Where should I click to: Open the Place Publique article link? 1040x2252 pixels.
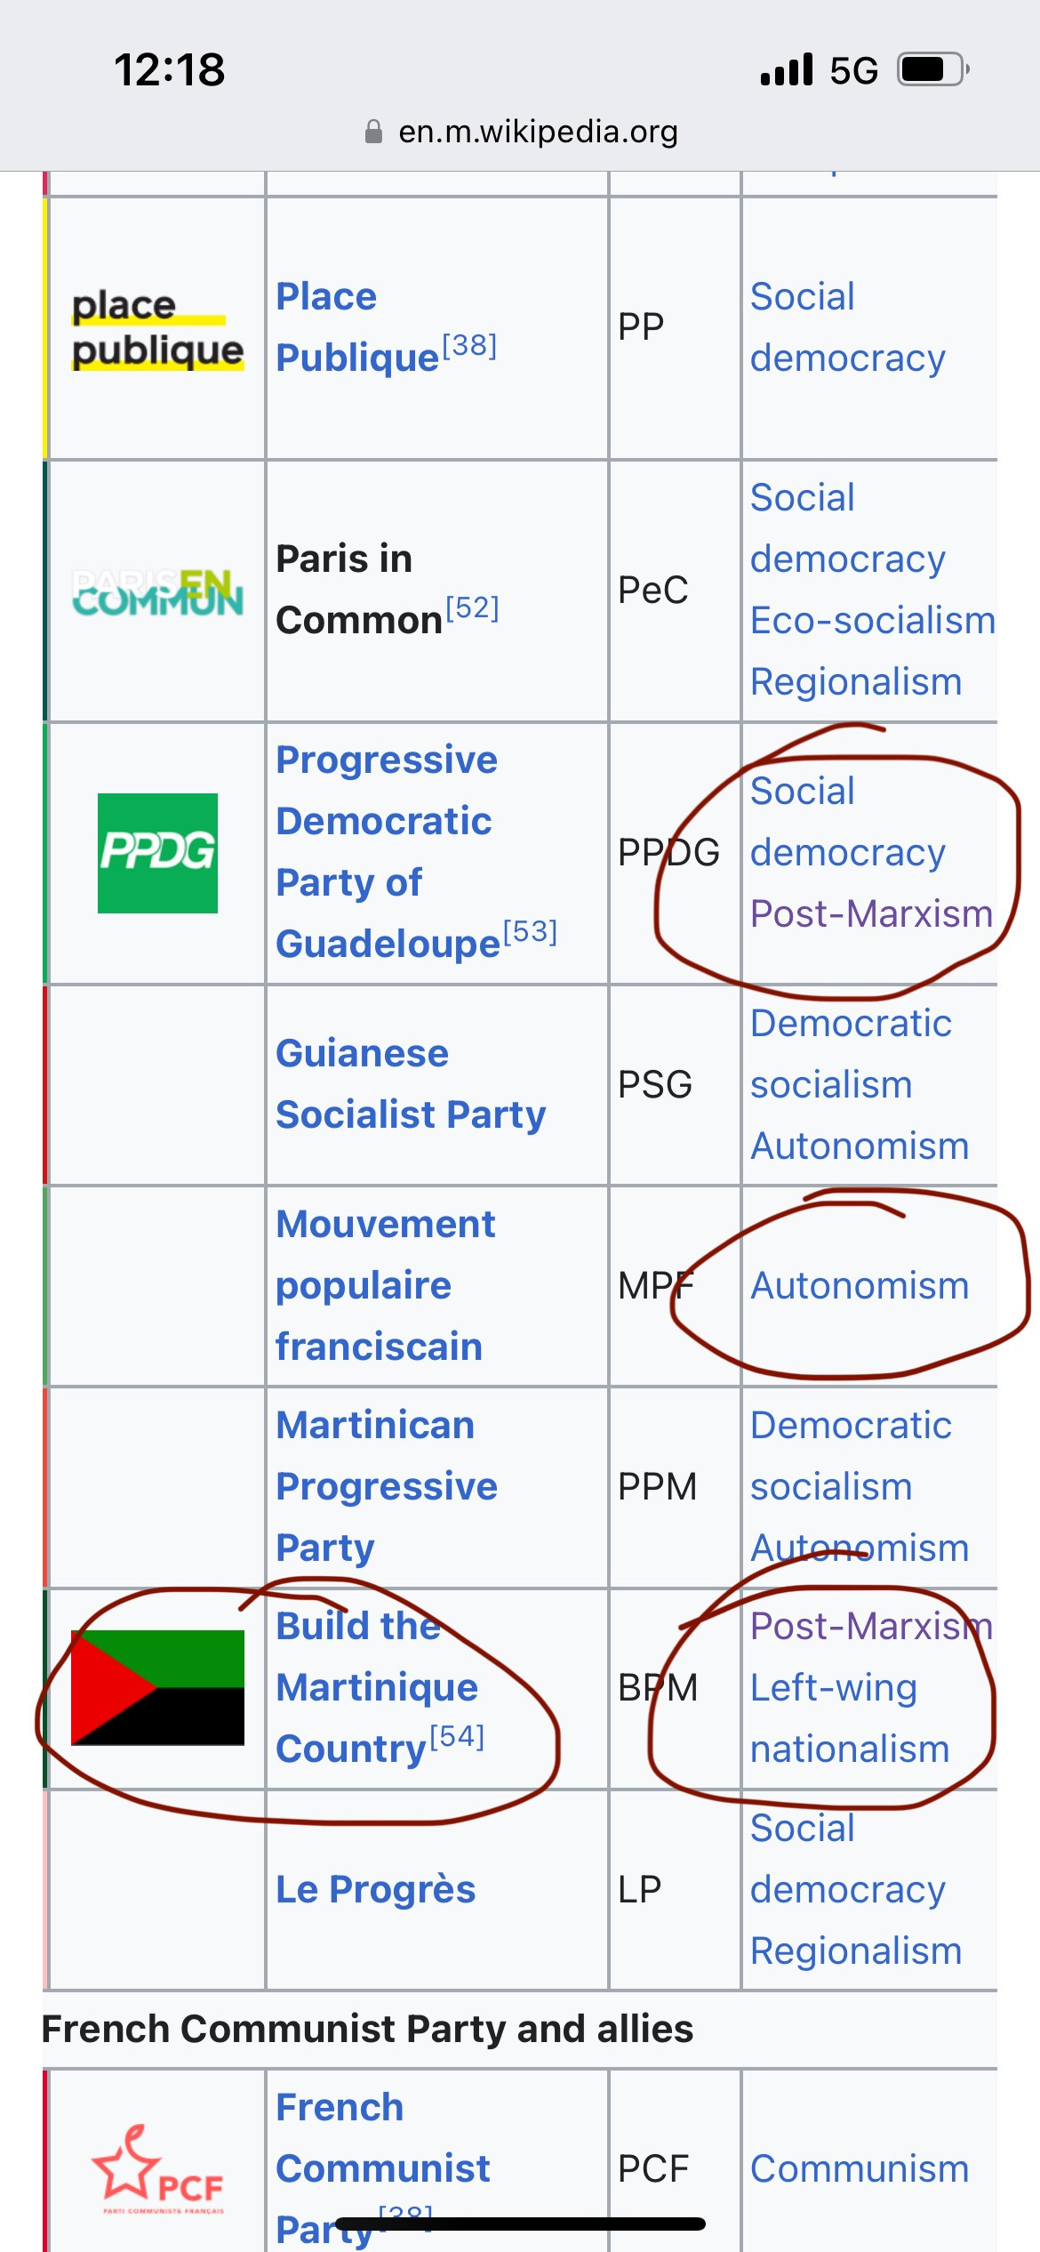pos(357,326)
